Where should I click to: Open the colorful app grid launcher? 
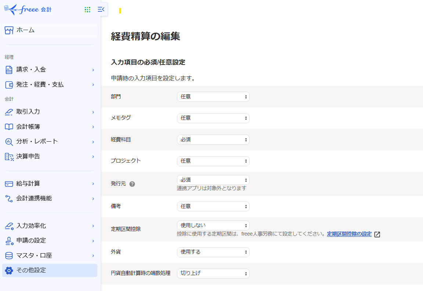87,10
